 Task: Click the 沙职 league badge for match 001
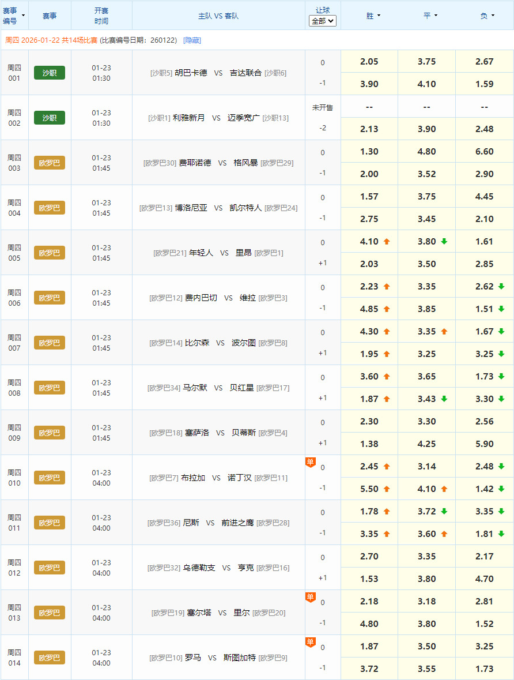50,73
